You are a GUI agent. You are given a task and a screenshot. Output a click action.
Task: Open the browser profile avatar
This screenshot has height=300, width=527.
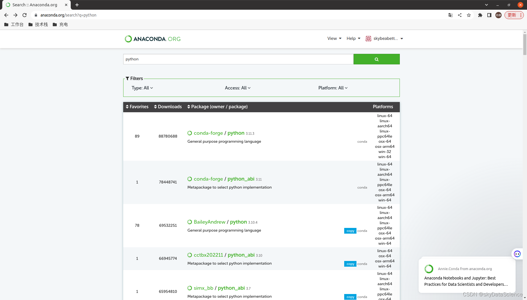498,15
